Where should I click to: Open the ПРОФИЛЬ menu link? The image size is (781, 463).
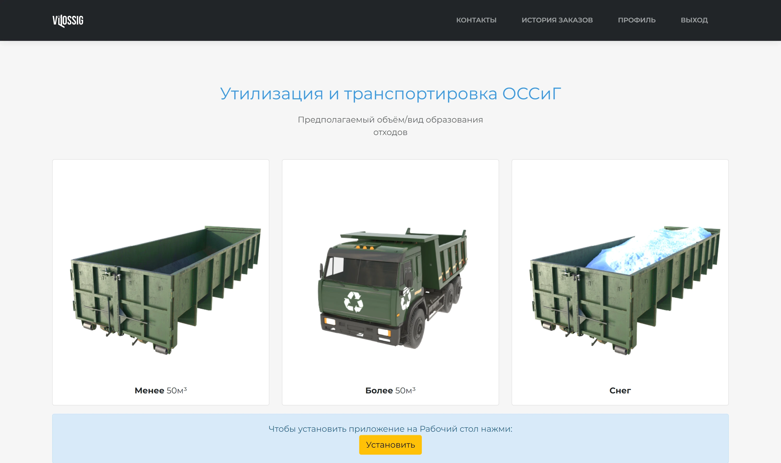(637, 20)
